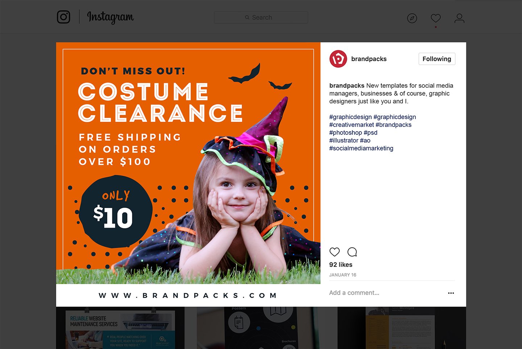Open the #socialmediamarketing hashtag

pyautogui.click(x=361, y=148)
